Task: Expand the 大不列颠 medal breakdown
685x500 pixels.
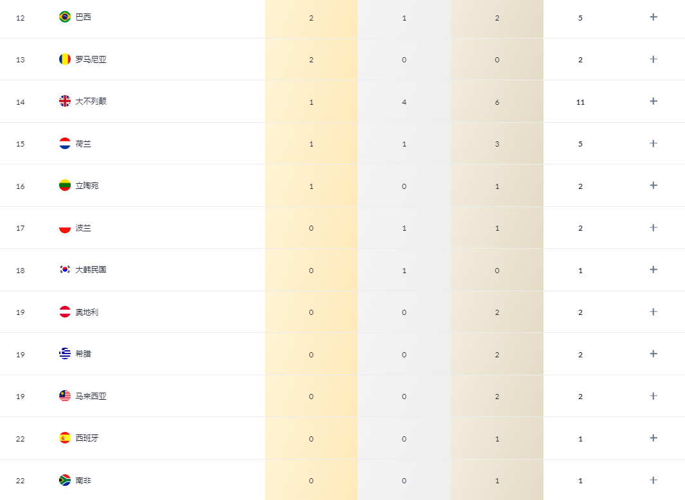Action: [x=653, y=101]
